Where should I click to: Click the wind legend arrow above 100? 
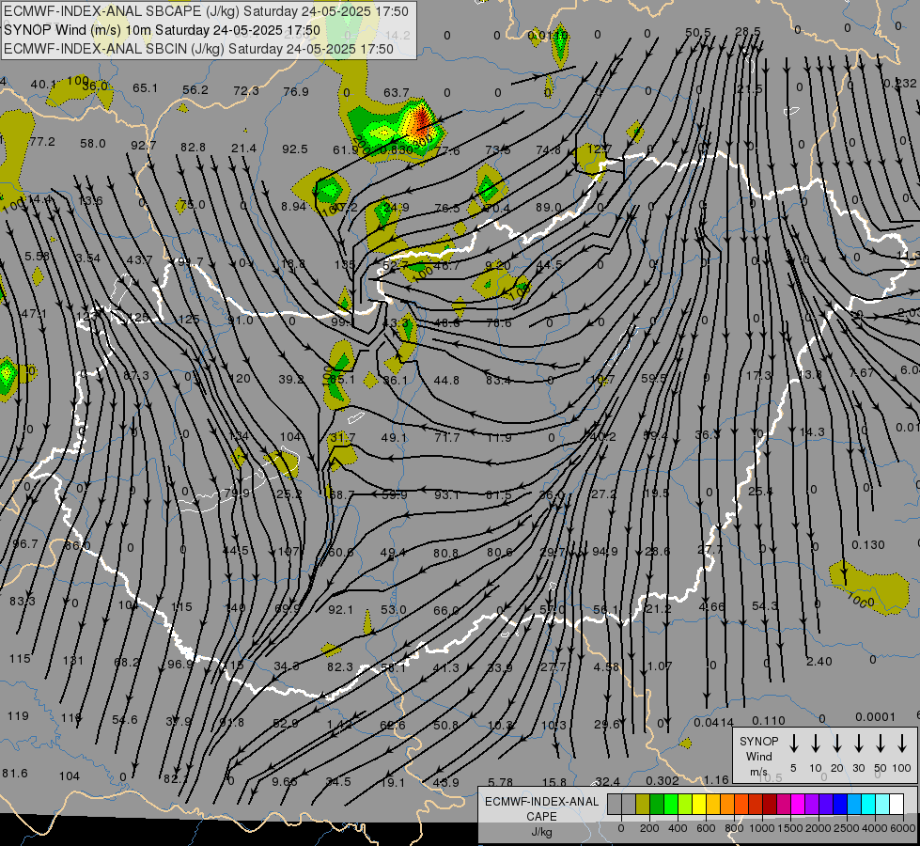(902, 744)
